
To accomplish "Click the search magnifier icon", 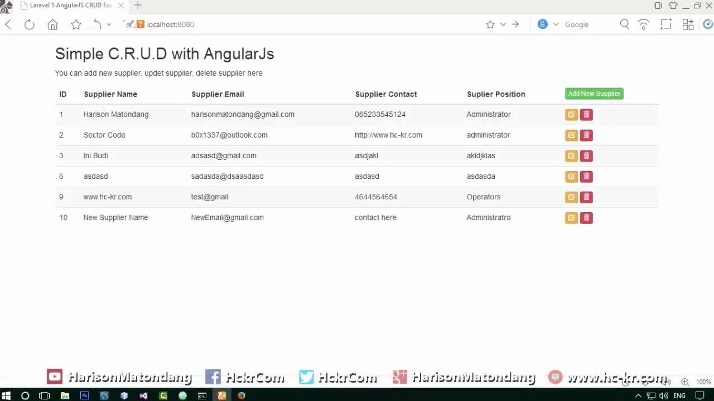I will pos(625,25).
